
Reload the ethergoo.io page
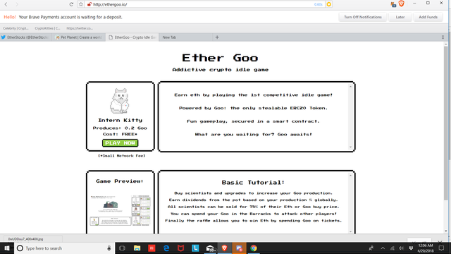point(71,4)
